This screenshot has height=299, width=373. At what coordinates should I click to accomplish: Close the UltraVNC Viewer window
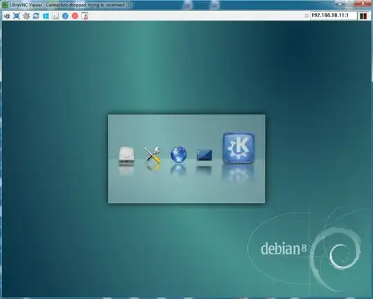(363, 3)
